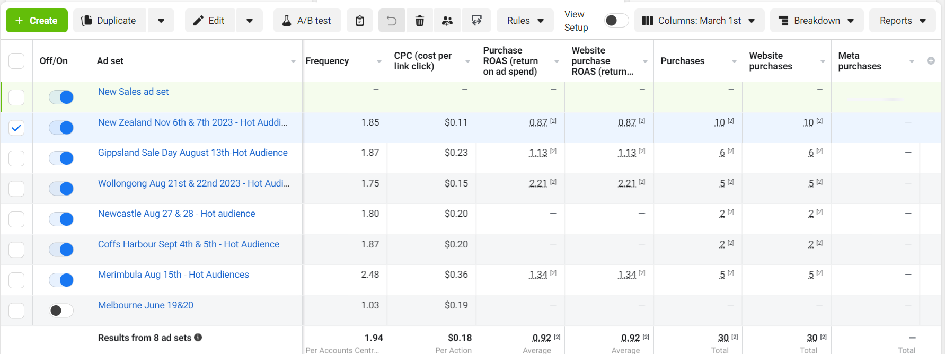Turn off the Gippsland Sale Day ad set
This screenshot has height=354, width=945.
(61, 158)
